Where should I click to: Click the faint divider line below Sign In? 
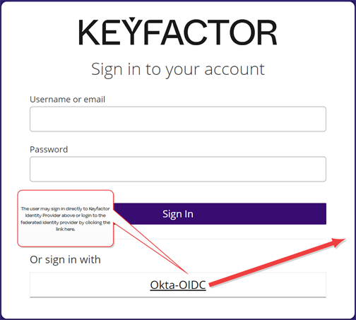(x=220, y=239)
